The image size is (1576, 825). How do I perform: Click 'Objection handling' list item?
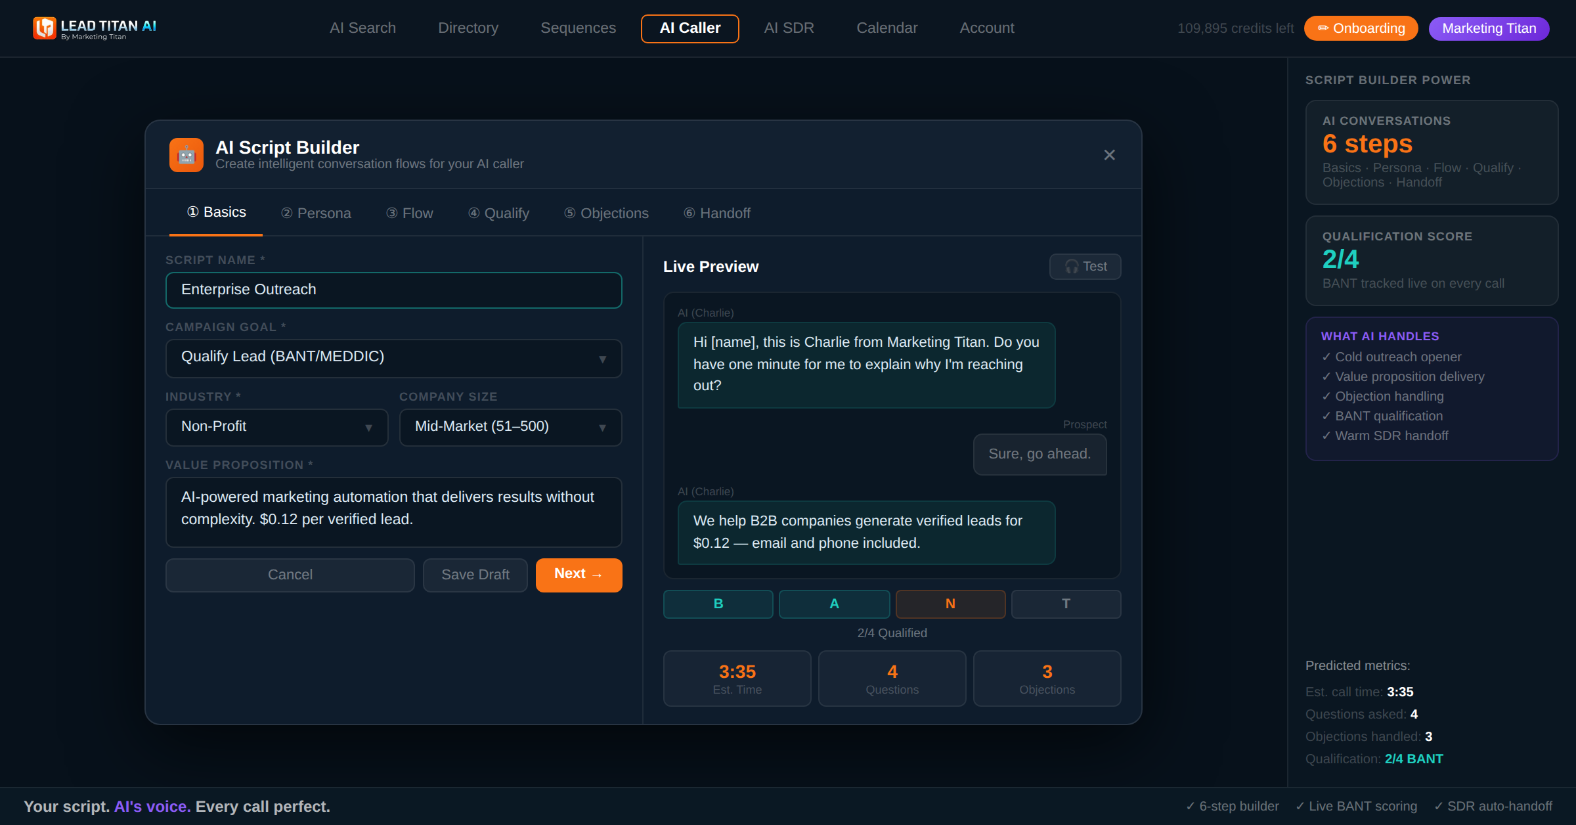pos(1382,396)
